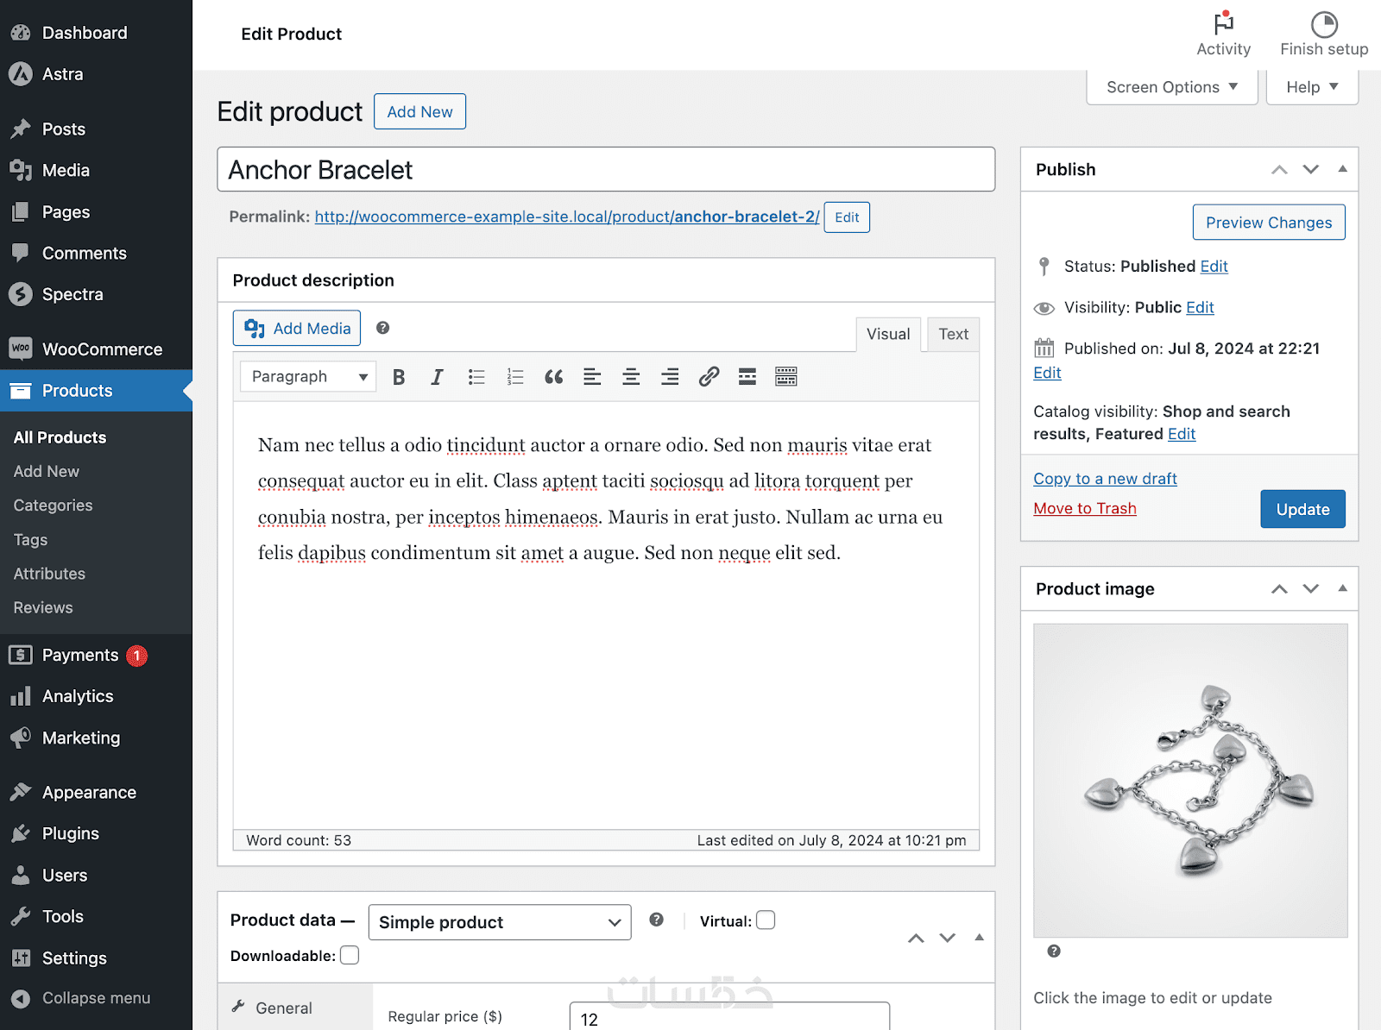Open the Activity panel
The image size is (1381, 1030).
pyautogui.click(x=1223, y=35)
